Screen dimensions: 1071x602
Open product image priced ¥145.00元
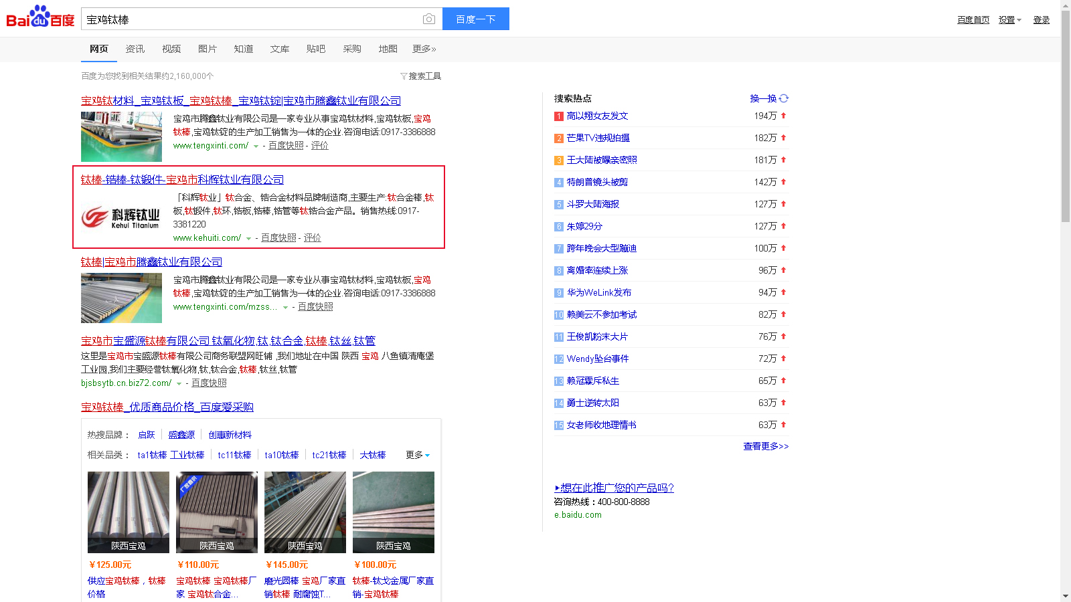coord(305,512)
